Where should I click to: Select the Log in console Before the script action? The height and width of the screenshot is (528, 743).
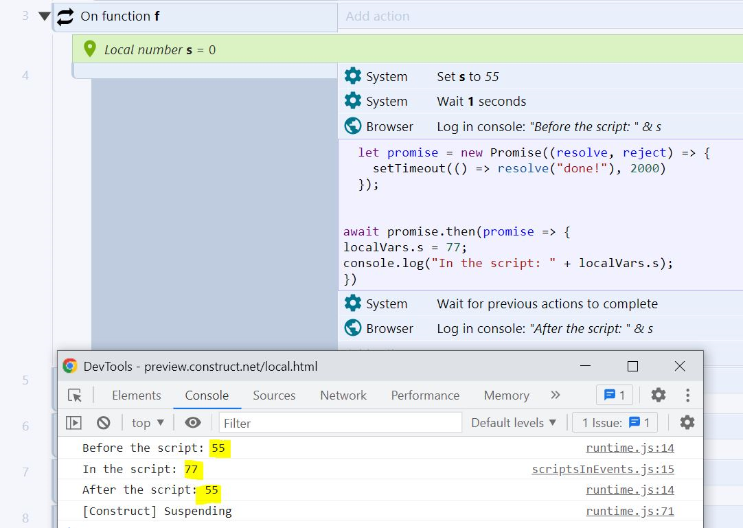pos(540,126)
